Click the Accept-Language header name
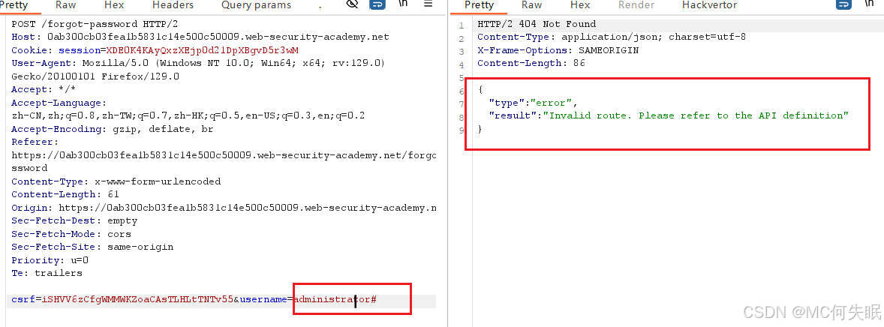The image size is (884, 327). pos(57,103)
